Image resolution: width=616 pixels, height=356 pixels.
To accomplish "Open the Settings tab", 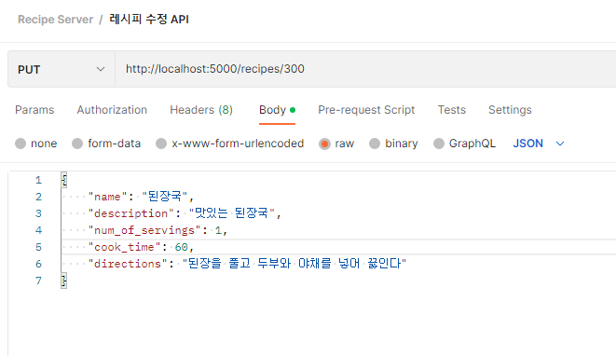I will point(510,110).
